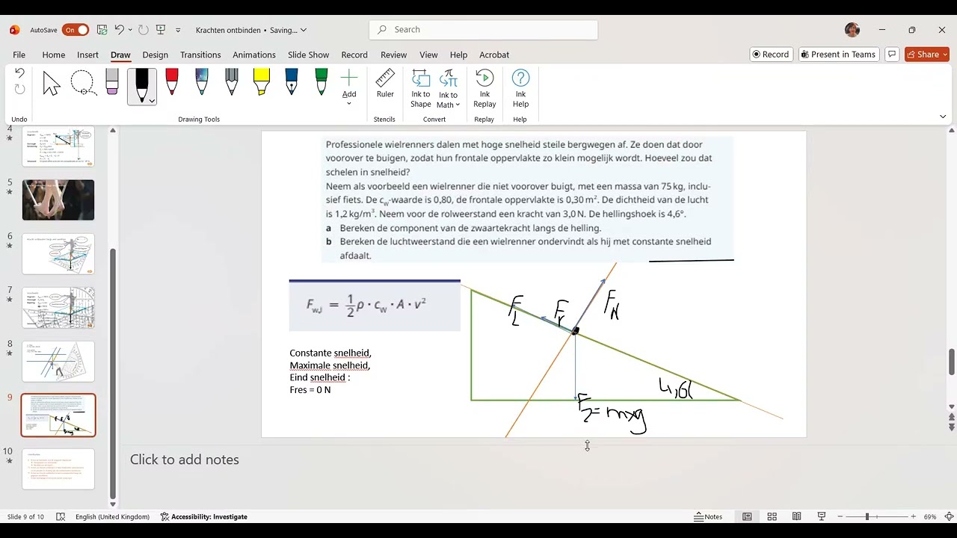Open the Comments pane icon
Viewport: 957px width, 538px height.
click(891, 55)
